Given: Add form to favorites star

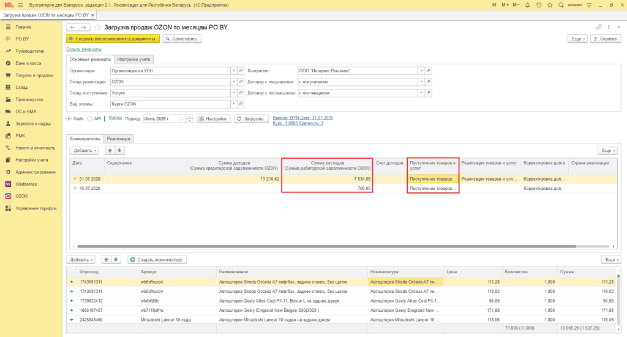Looking at the screenshot, I should pyautogui.click(x=97, y=27).
